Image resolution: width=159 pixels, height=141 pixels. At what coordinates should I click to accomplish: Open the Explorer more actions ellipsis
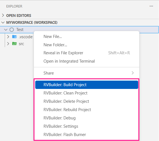[151, 6]
